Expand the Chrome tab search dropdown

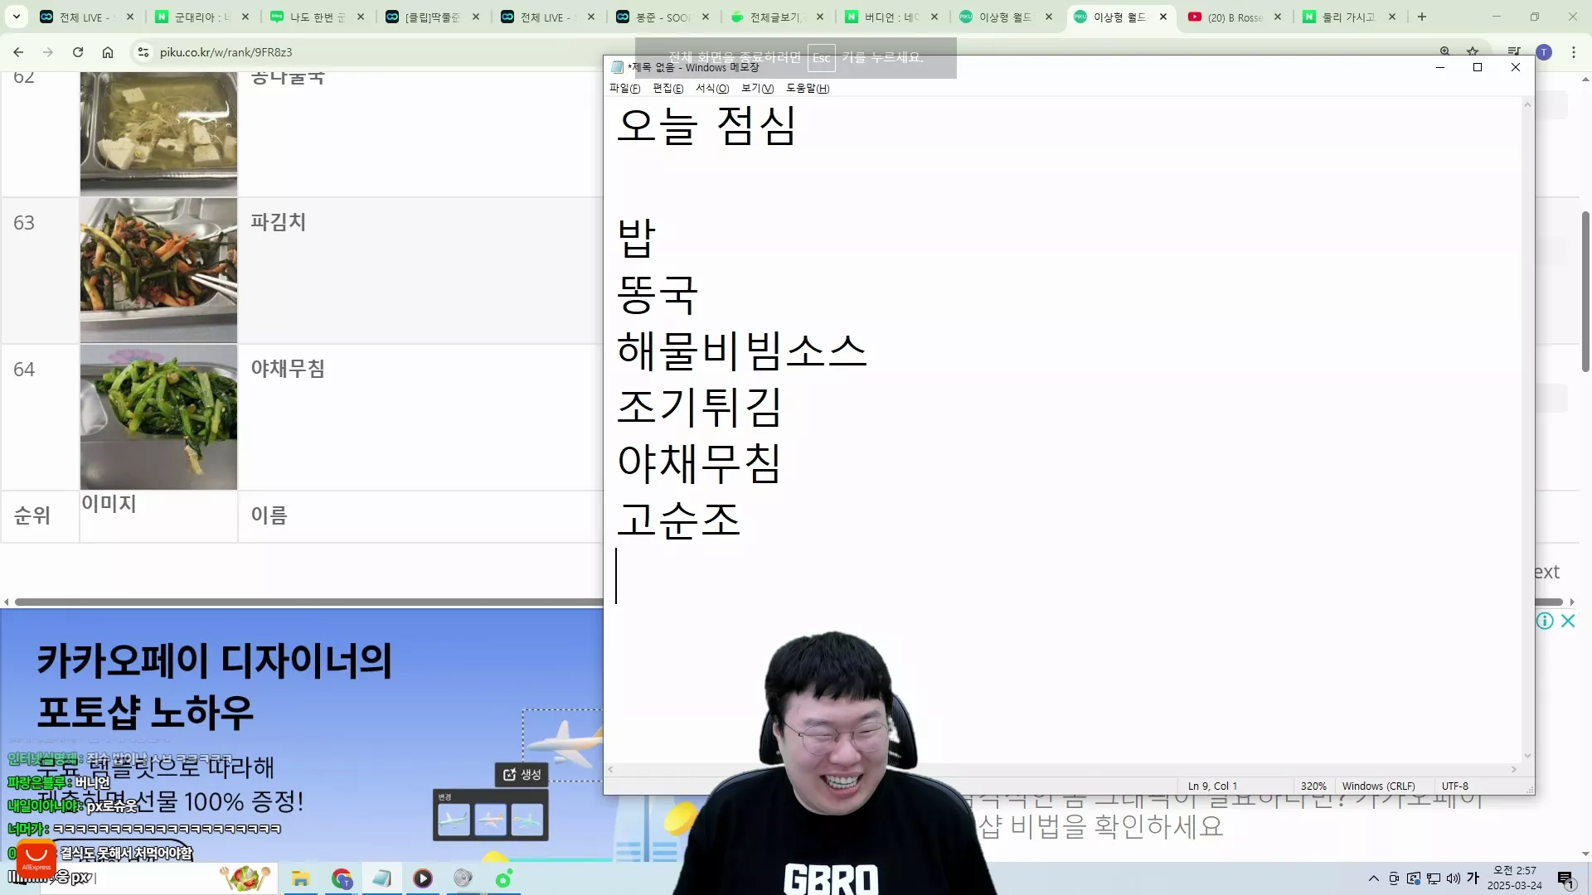tap(17, 17)
